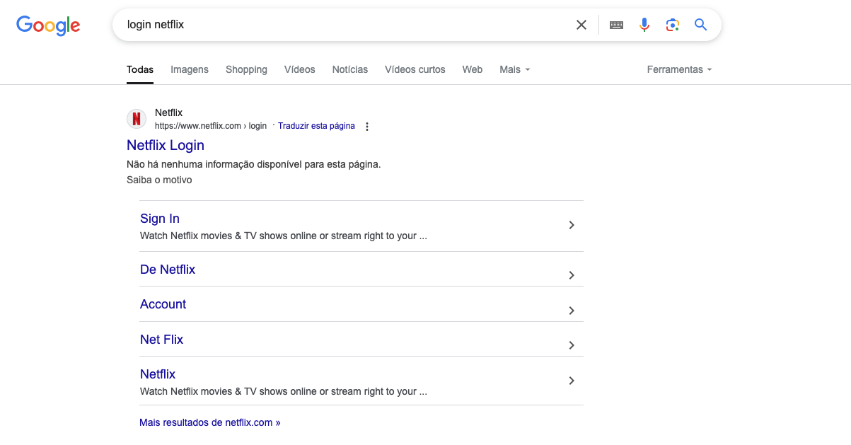Switch to the Imagens tab
851x445 pixels.
coord(190,69)
